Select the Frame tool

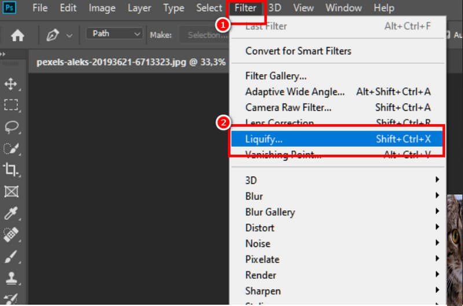(12, 192)
